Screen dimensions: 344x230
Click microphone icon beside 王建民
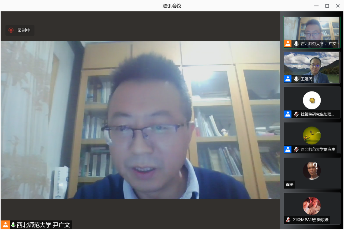pyautogui.click(x=296, y=79)
